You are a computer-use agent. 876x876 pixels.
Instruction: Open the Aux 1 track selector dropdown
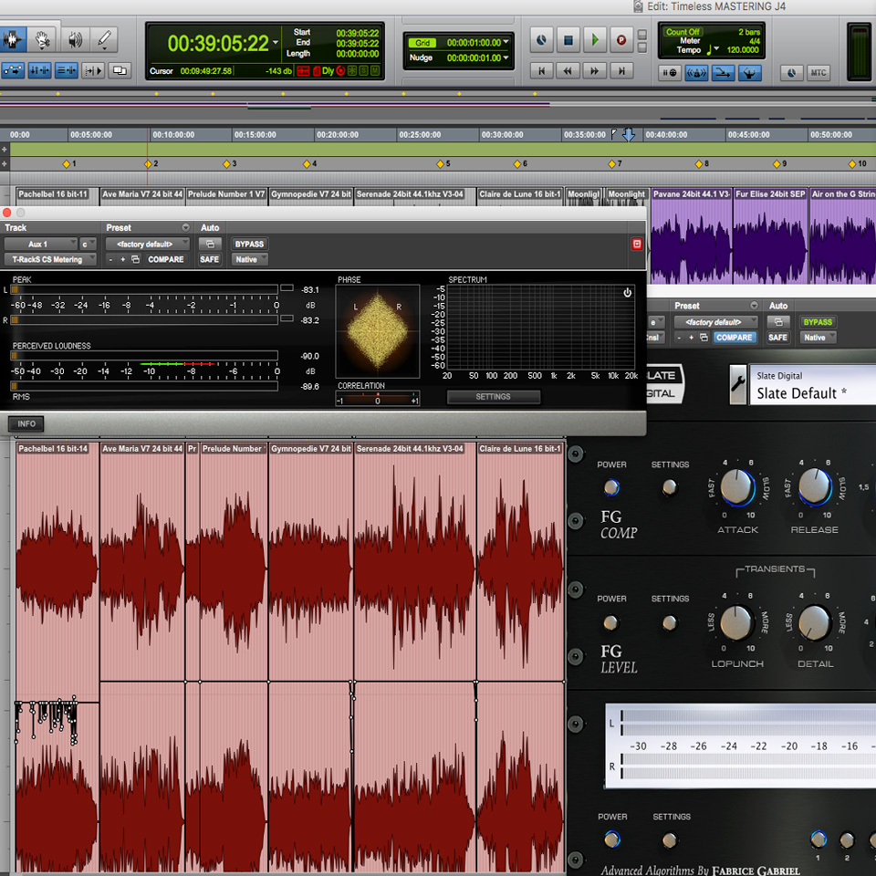tap(41, 245)
